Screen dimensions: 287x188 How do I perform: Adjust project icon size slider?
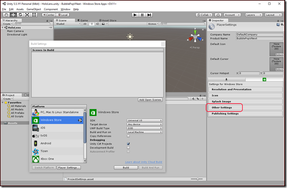coord(197,179)
